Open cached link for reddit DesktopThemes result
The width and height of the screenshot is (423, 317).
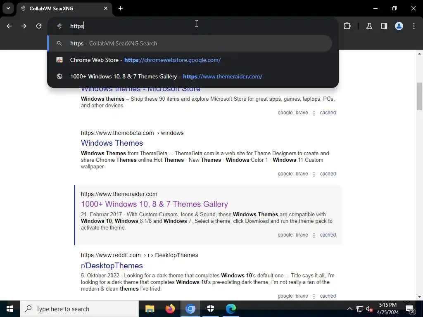(x=328, y=296)
